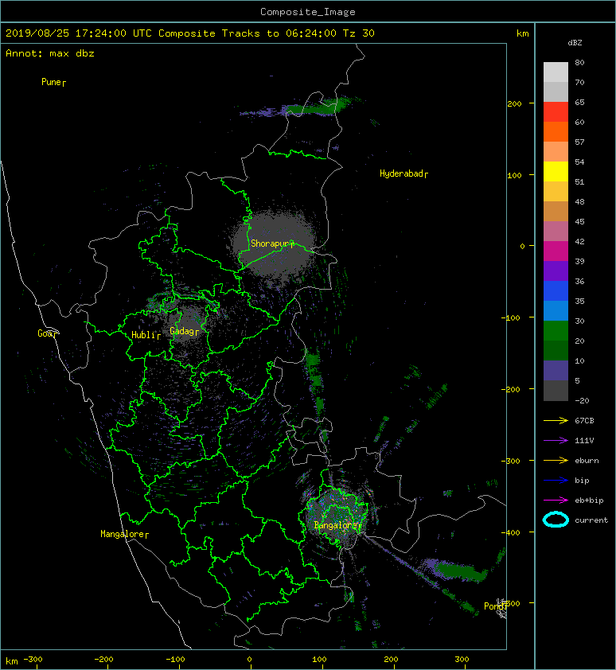Click the magenta eb+bip arrow legend icon
The image size is (616, 670).
[556, 500]
